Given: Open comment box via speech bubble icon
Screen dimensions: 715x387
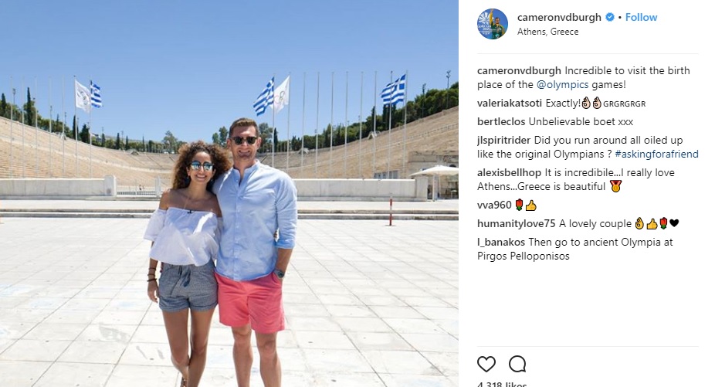Looking at the screenshot, I should [x=517, y=364].
